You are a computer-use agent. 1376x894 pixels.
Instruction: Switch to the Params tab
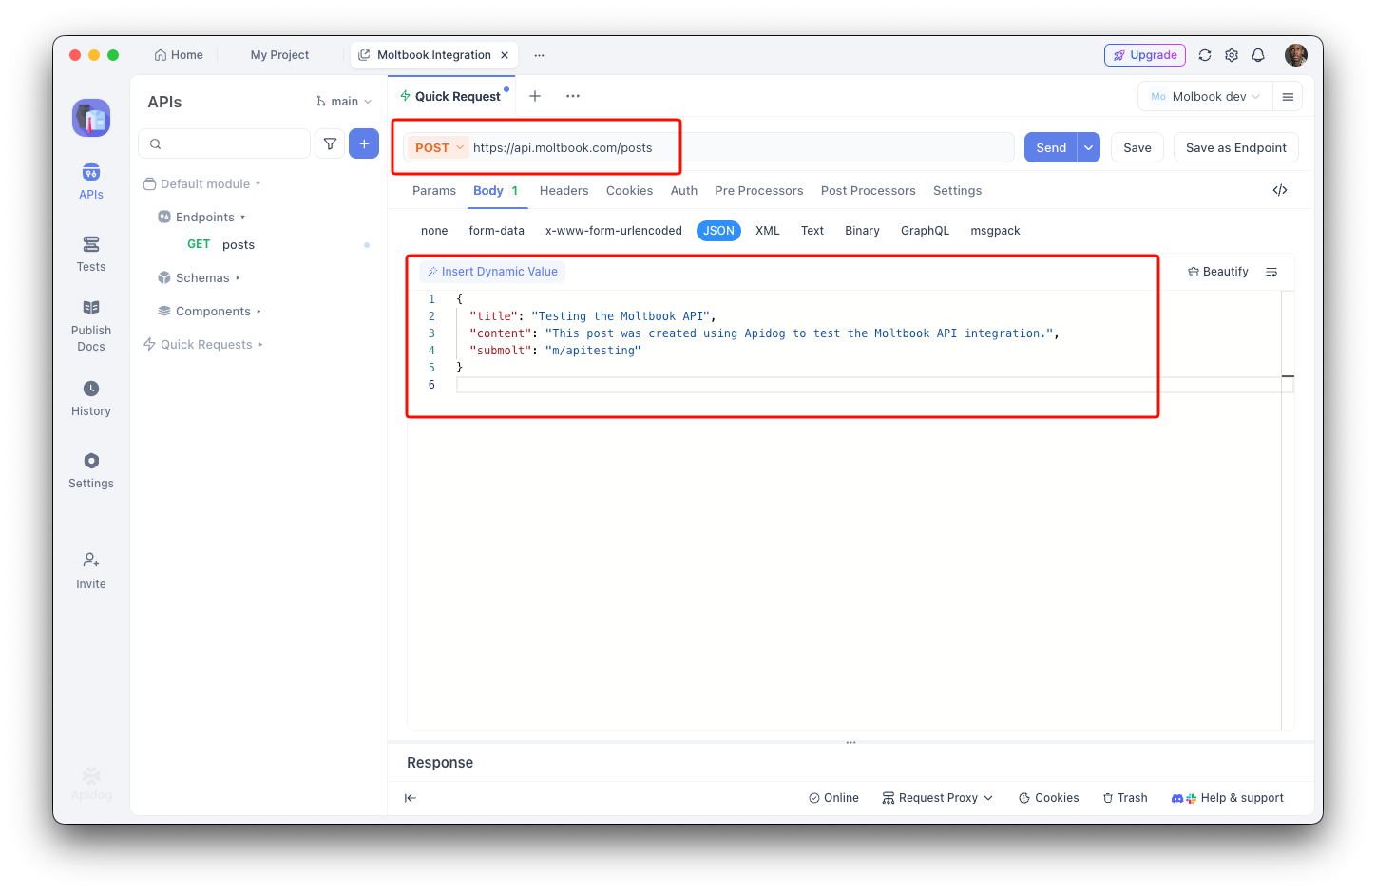tap(434, 191)
